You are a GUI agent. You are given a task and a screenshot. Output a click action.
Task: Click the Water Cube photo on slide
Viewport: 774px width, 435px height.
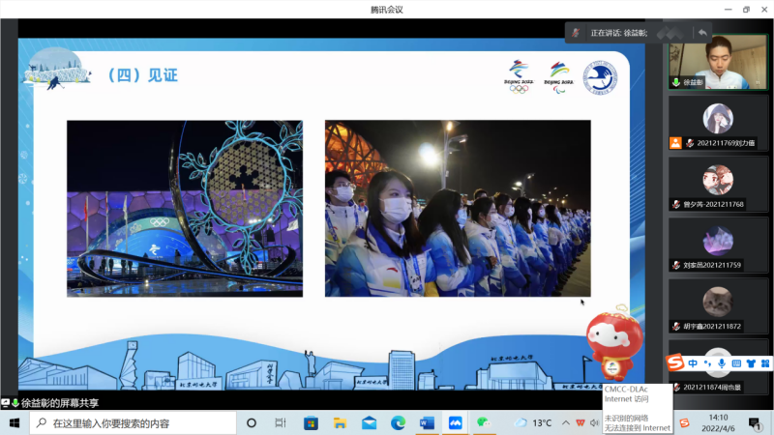[185, 209]
